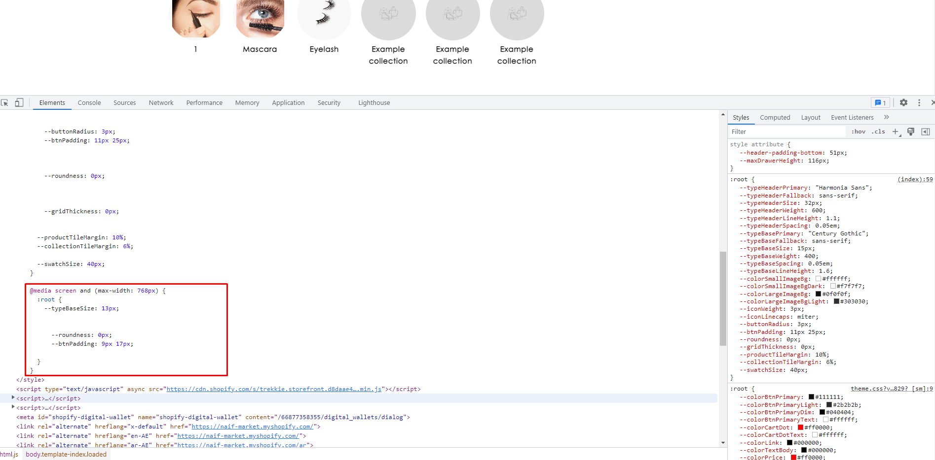
Task: Click the Mascara collection label
Action: pos(260,49)
